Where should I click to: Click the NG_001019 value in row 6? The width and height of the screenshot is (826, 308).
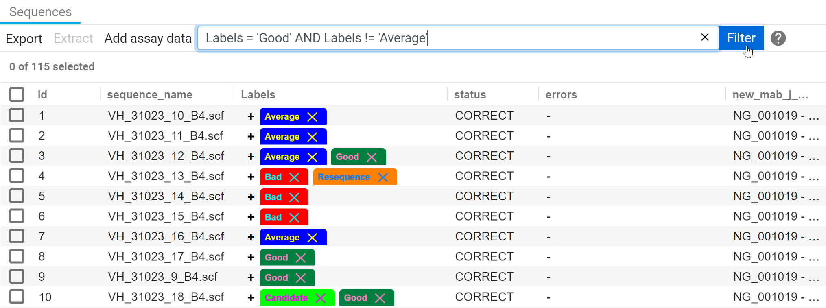point(776,216)
